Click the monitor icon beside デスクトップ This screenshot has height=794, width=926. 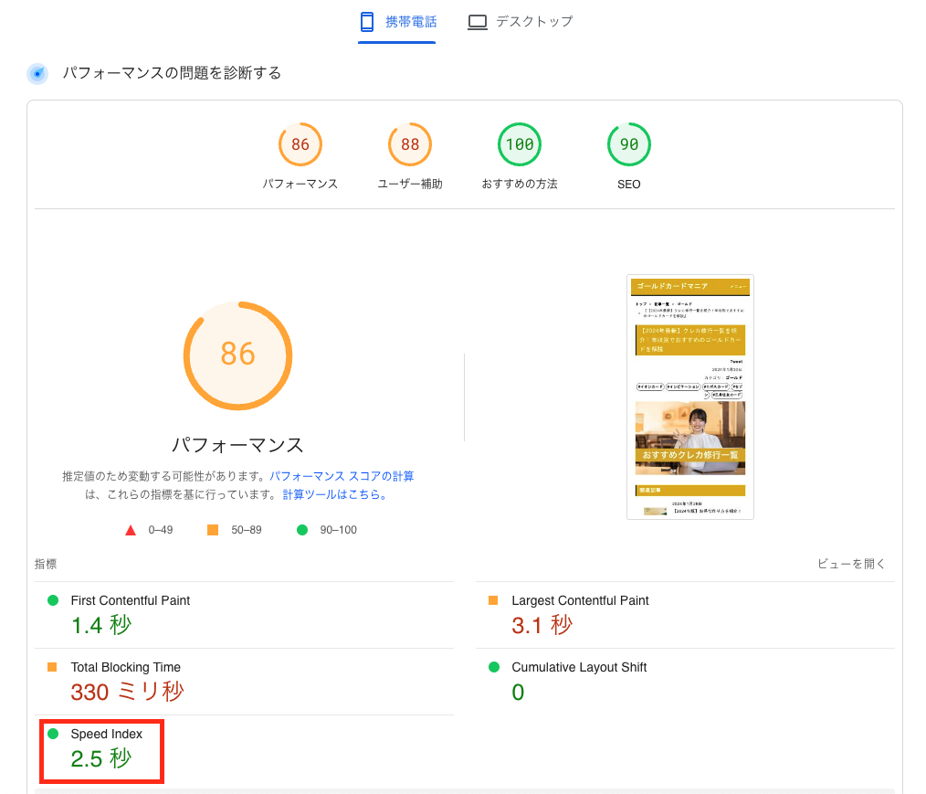click(x=477, y=20)
